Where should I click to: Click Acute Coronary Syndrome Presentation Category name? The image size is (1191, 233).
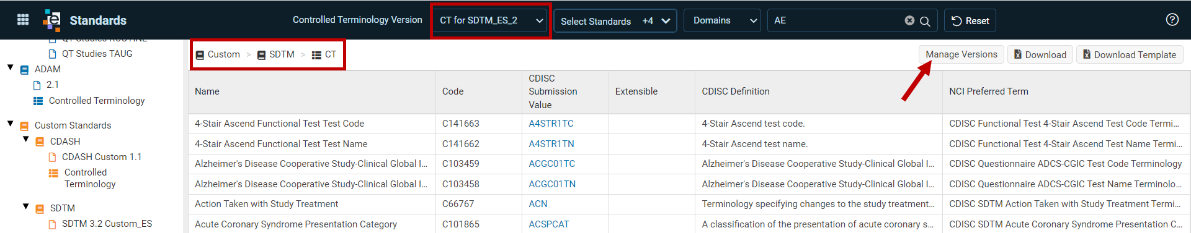click(296, 224)
